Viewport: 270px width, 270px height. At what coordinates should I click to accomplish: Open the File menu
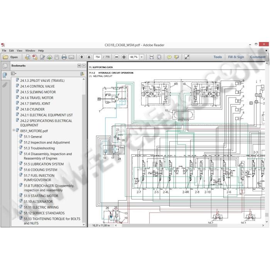tap(4, 51)
